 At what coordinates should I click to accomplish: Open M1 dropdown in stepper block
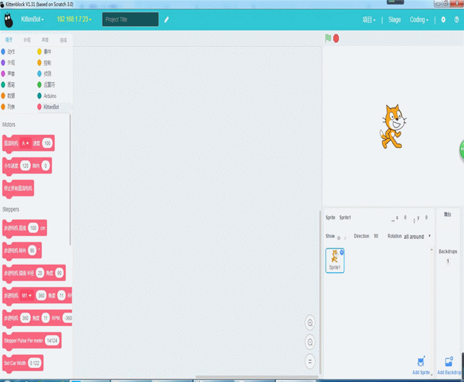[x=26, y=296]
